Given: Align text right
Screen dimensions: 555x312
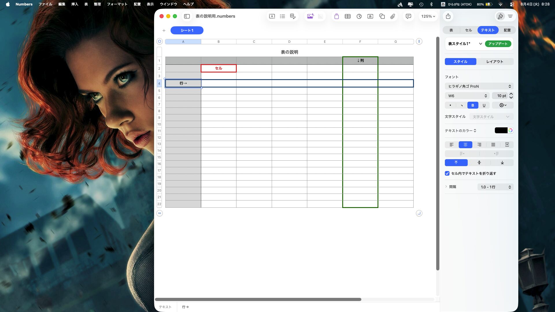Looking at the screenshot, I should coord(479,145).
